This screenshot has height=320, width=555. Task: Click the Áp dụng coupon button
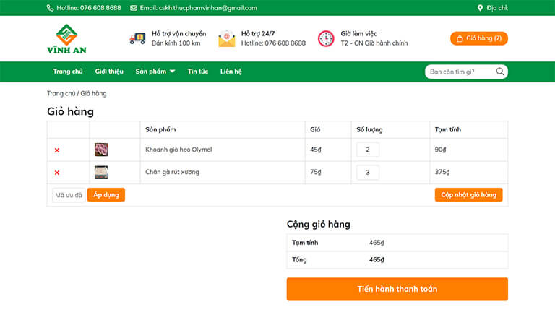coord(106,195)
